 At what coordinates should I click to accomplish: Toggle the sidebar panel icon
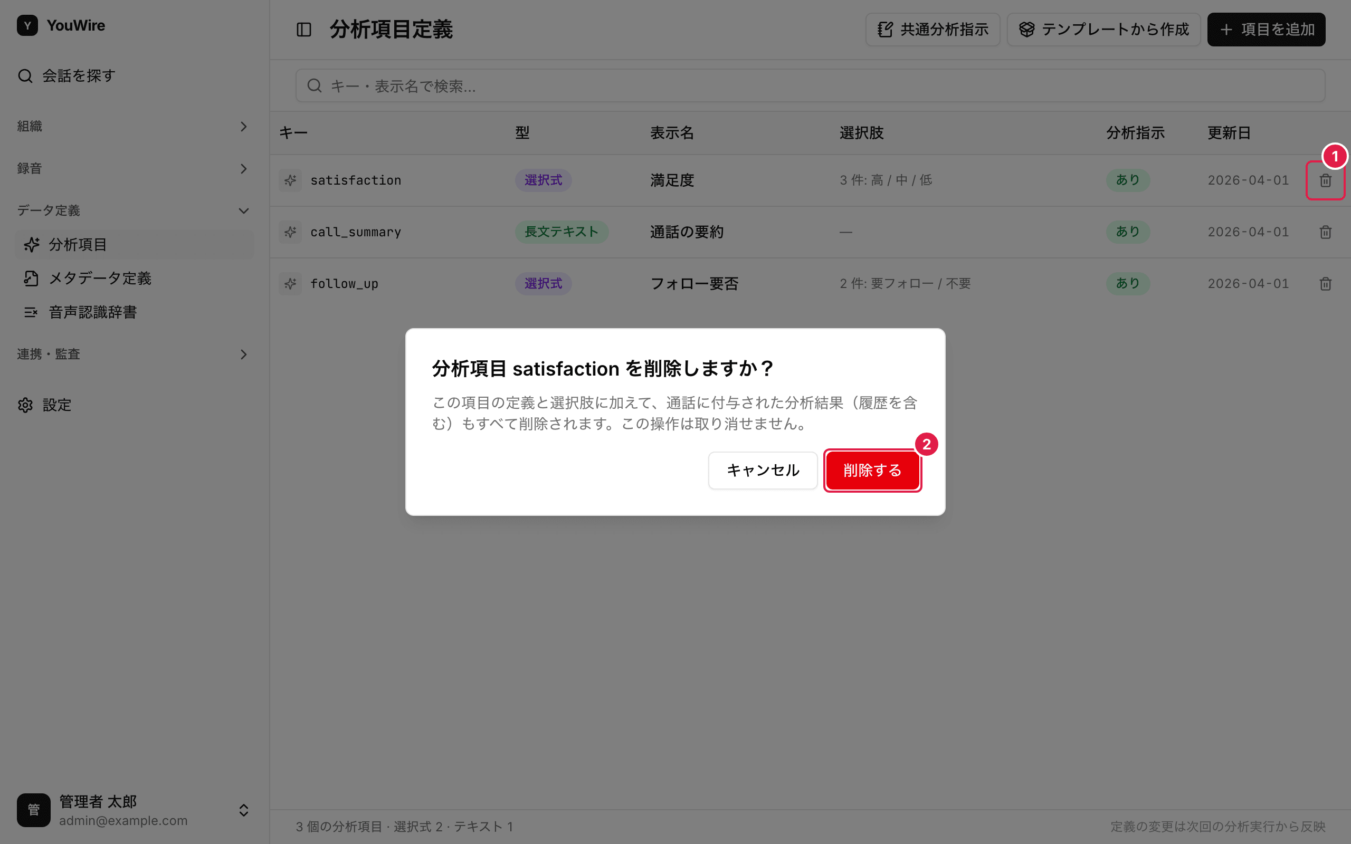click(303, 30)
